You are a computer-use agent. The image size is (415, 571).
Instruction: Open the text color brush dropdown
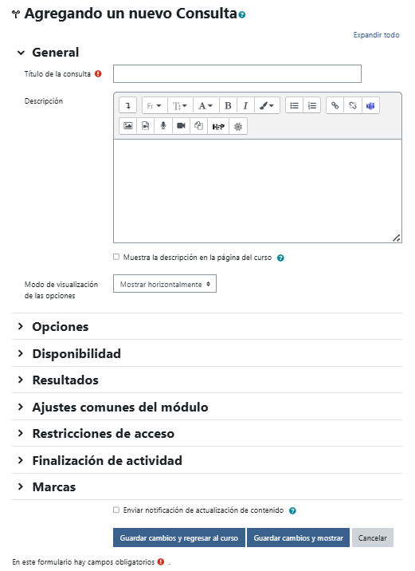coord(267,105)
